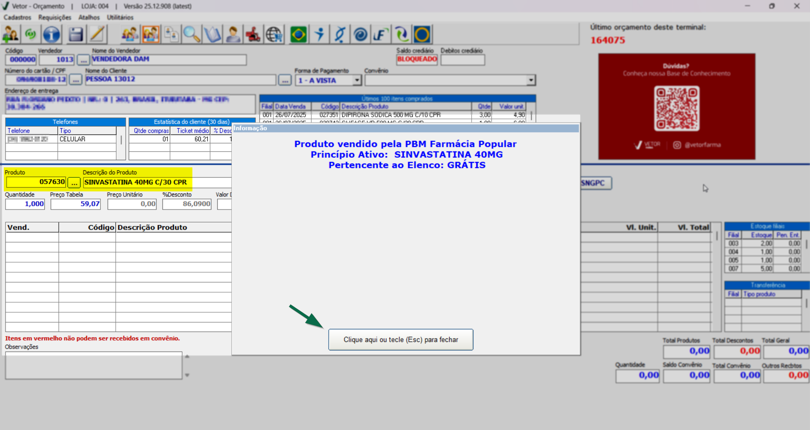Click the Vl. Total column header
Viewport: 810px width, 430px height.
click(684, 227)
